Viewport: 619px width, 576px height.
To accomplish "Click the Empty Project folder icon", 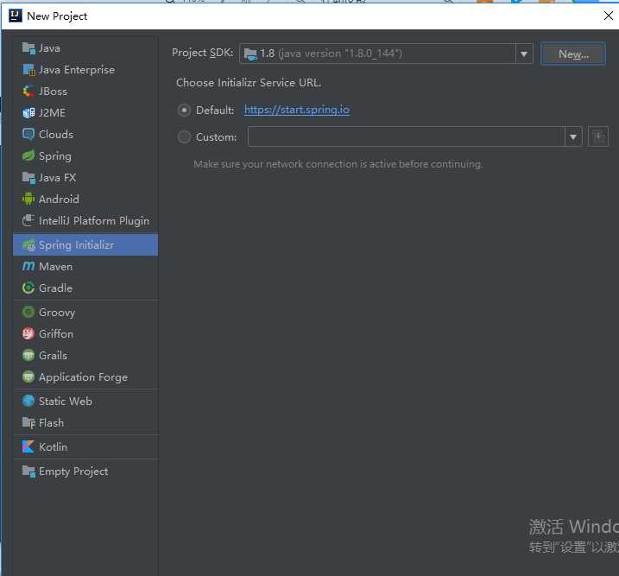I will click(28, 472).
